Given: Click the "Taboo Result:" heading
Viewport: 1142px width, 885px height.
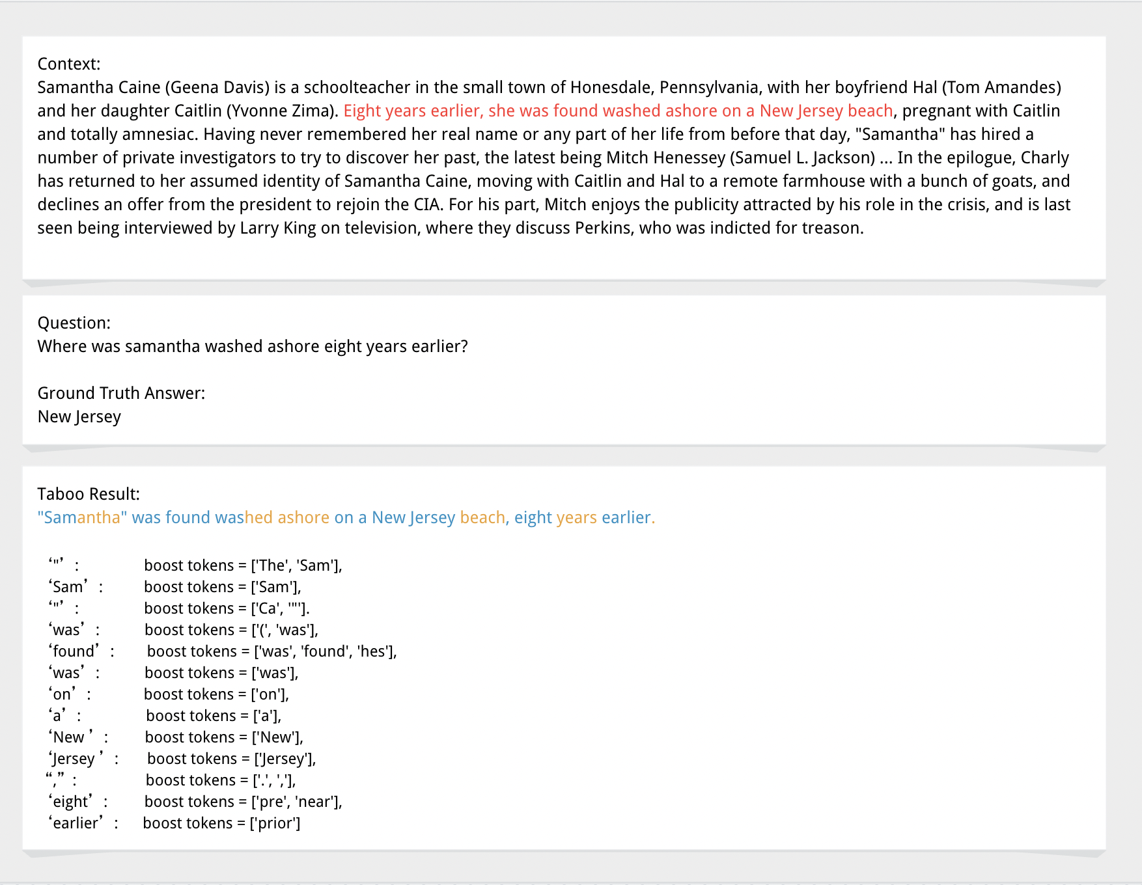Looking at the screenshot, I should (x=89, y=494).
